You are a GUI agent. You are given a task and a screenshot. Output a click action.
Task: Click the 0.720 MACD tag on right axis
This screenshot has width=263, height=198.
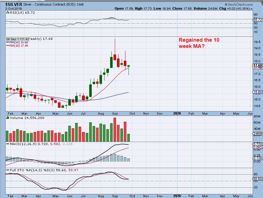click(x=258, y=144)
